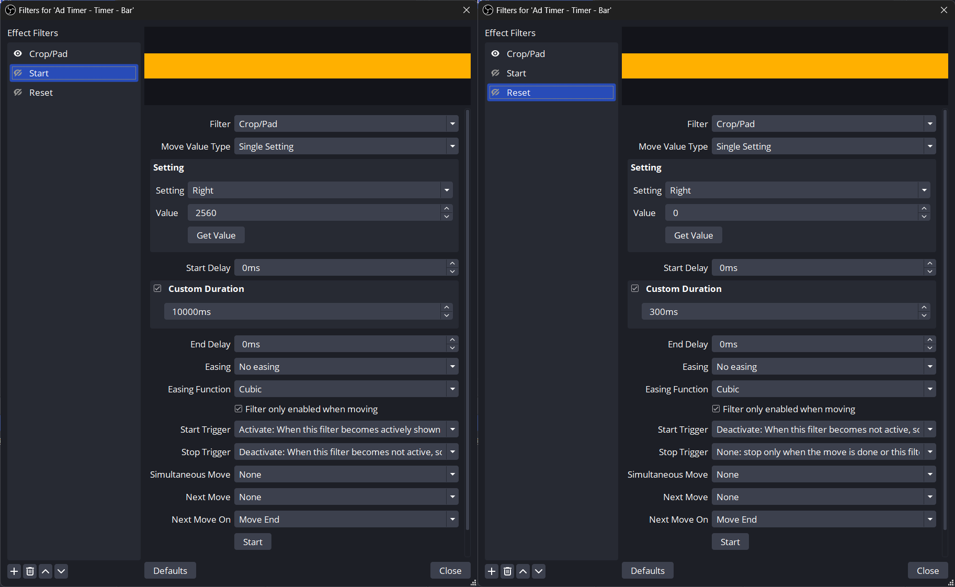Select Crop/Pad filter in right window list
Viewport: 955px width, 587px height.
tap(526, 54)
